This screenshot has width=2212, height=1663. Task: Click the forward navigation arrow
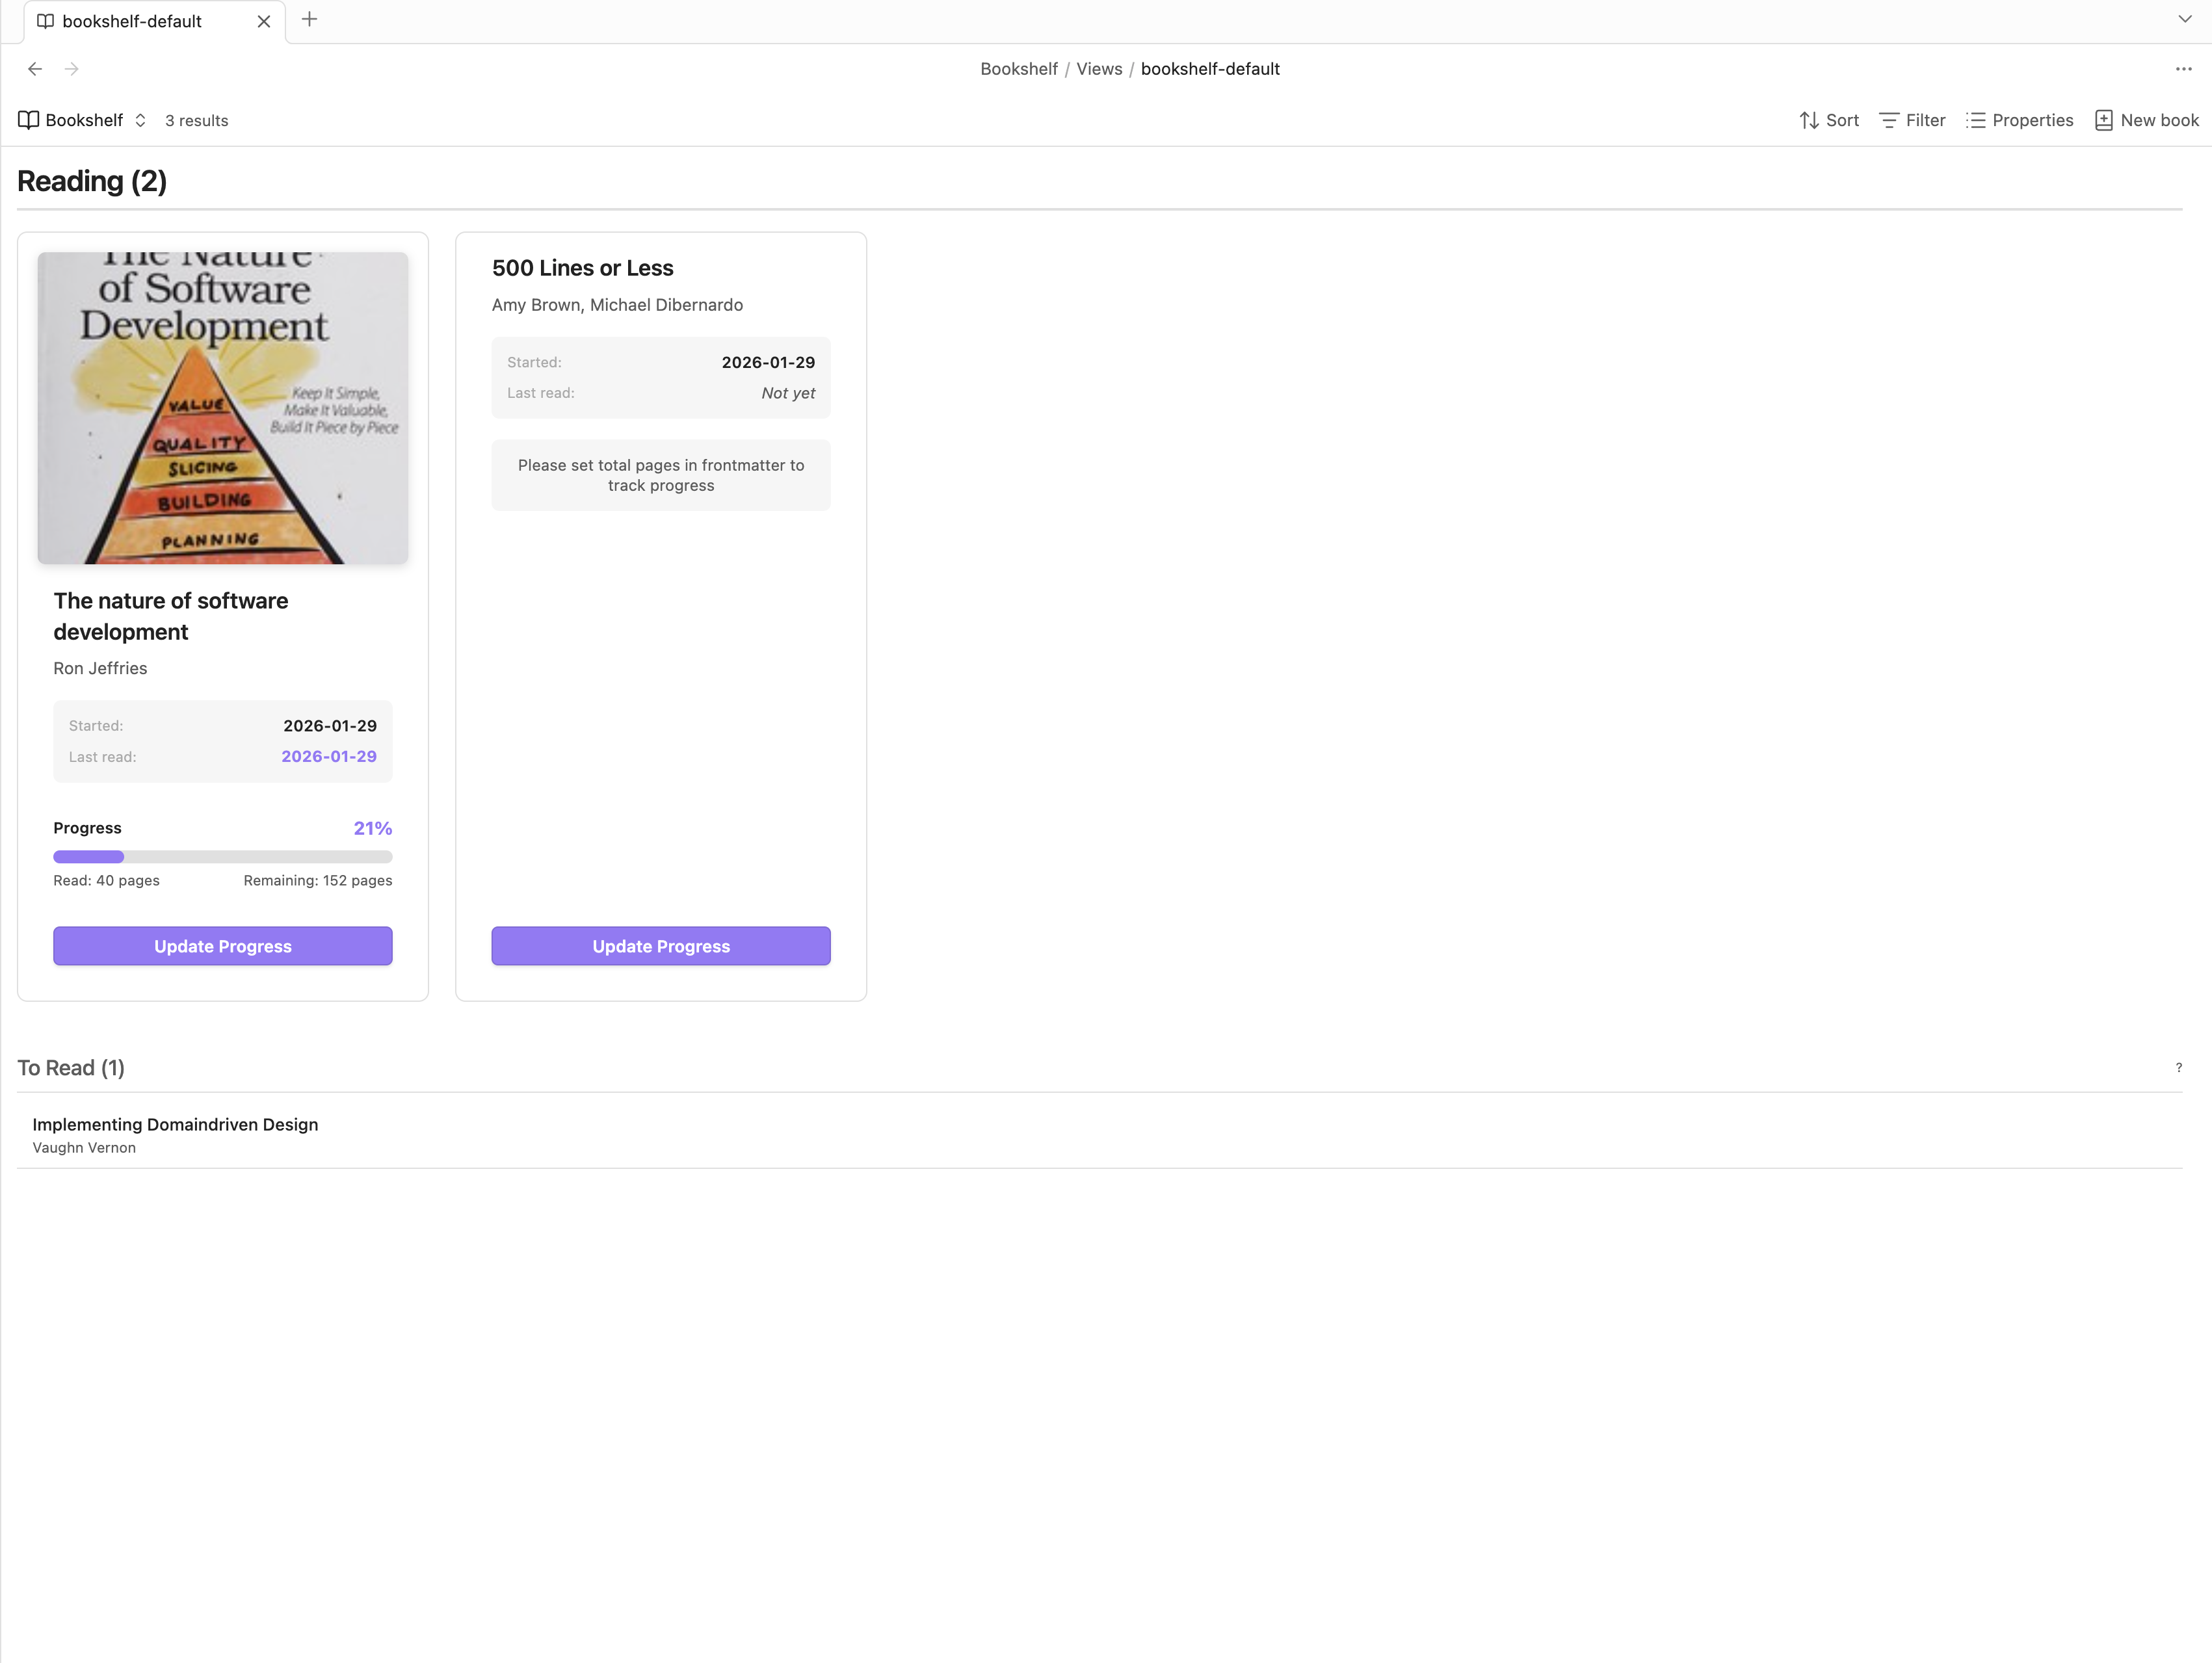click(x=71, y=69)
